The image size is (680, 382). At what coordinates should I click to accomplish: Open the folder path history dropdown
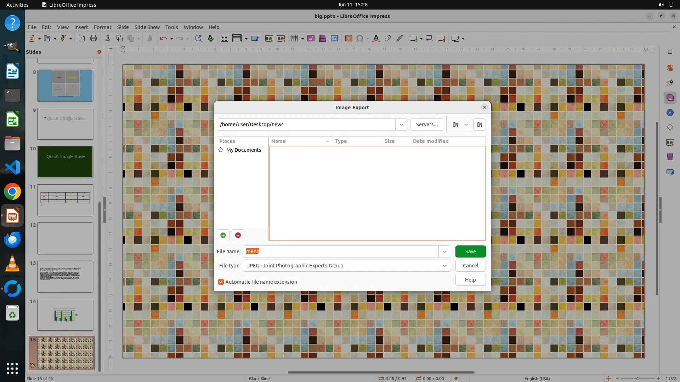(x=402, y=125)
